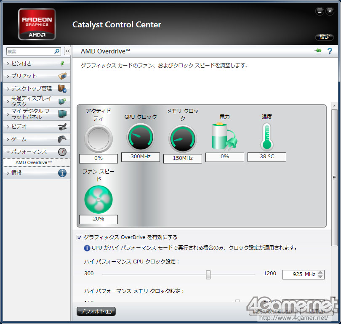Collapse the sidebar with double-chevron button
341x324 pixels.
(67, 51)
